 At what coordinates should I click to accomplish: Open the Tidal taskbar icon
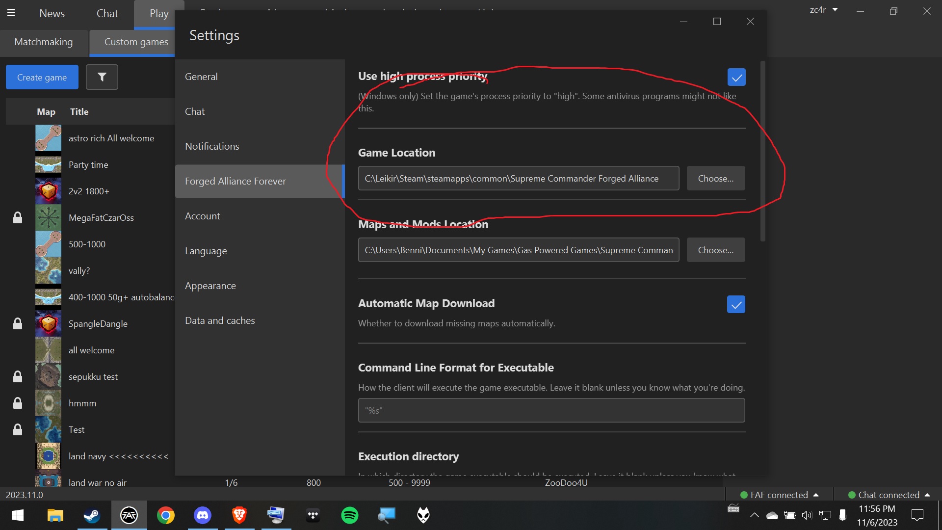[x=313, y=515]
